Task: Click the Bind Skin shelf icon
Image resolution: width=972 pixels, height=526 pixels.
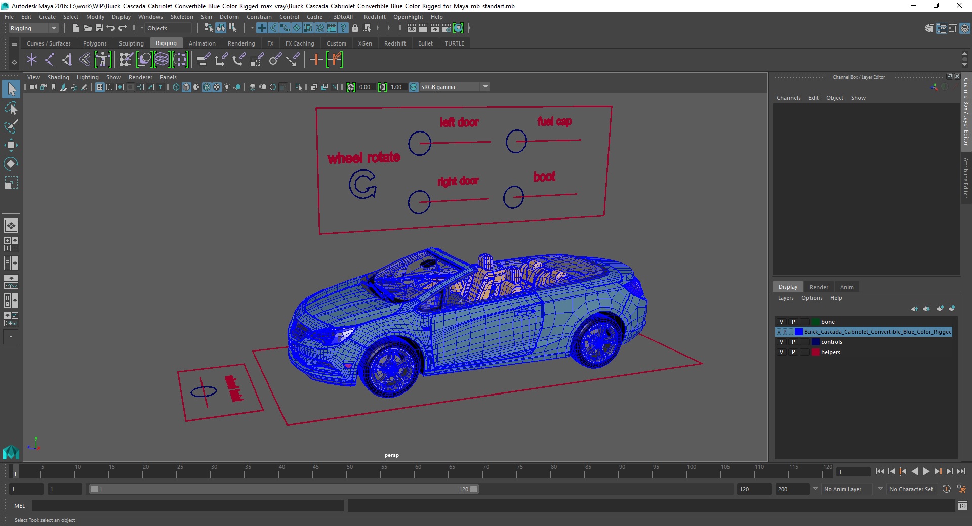Action: point(85,60)
